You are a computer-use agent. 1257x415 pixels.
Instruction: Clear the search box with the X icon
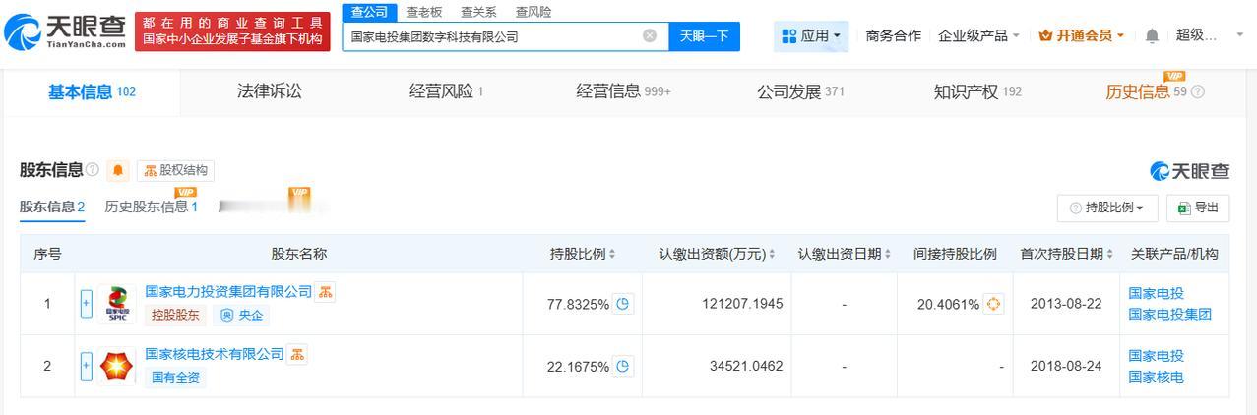pos(650,36)
